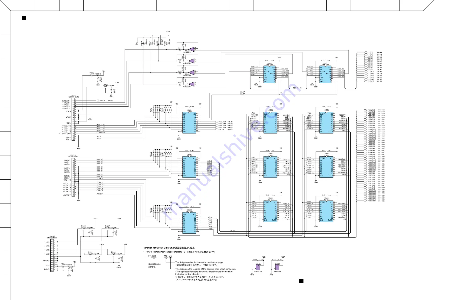Click the EM104 inductor symbol

point(92,75)
